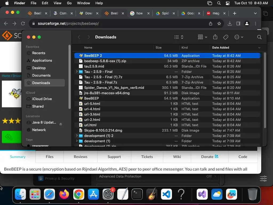The width and height of the screenshot is (273, 205).
Task: Open Chrome tab search chevron
Action: (x=255, y=13)
